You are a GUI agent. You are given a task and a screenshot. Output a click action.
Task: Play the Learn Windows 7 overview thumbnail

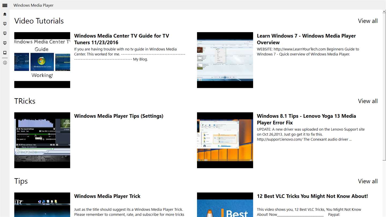pyautogui.click(x=225, y=60)
